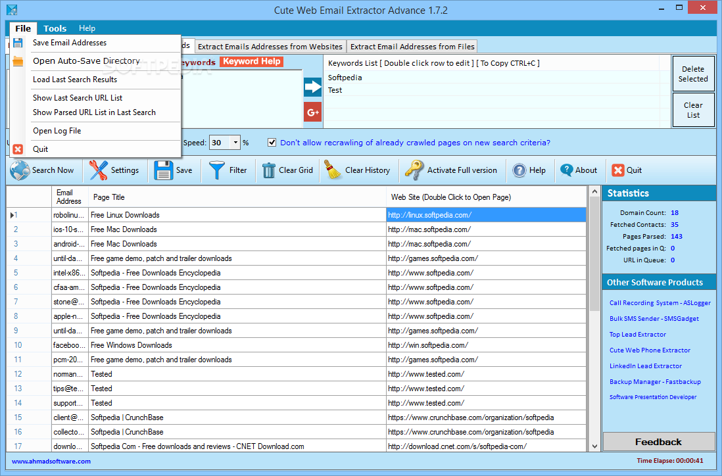Screen dimensions: 722x476
Task: Switch to Extract Email Addresses from Files tab
Action: click(x=412, y=47)
